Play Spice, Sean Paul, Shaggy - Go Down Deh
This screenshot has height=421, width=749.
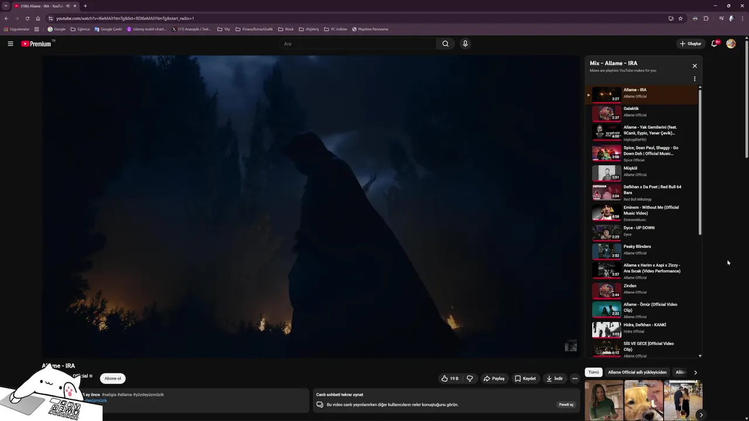click(x=643, y=153)
